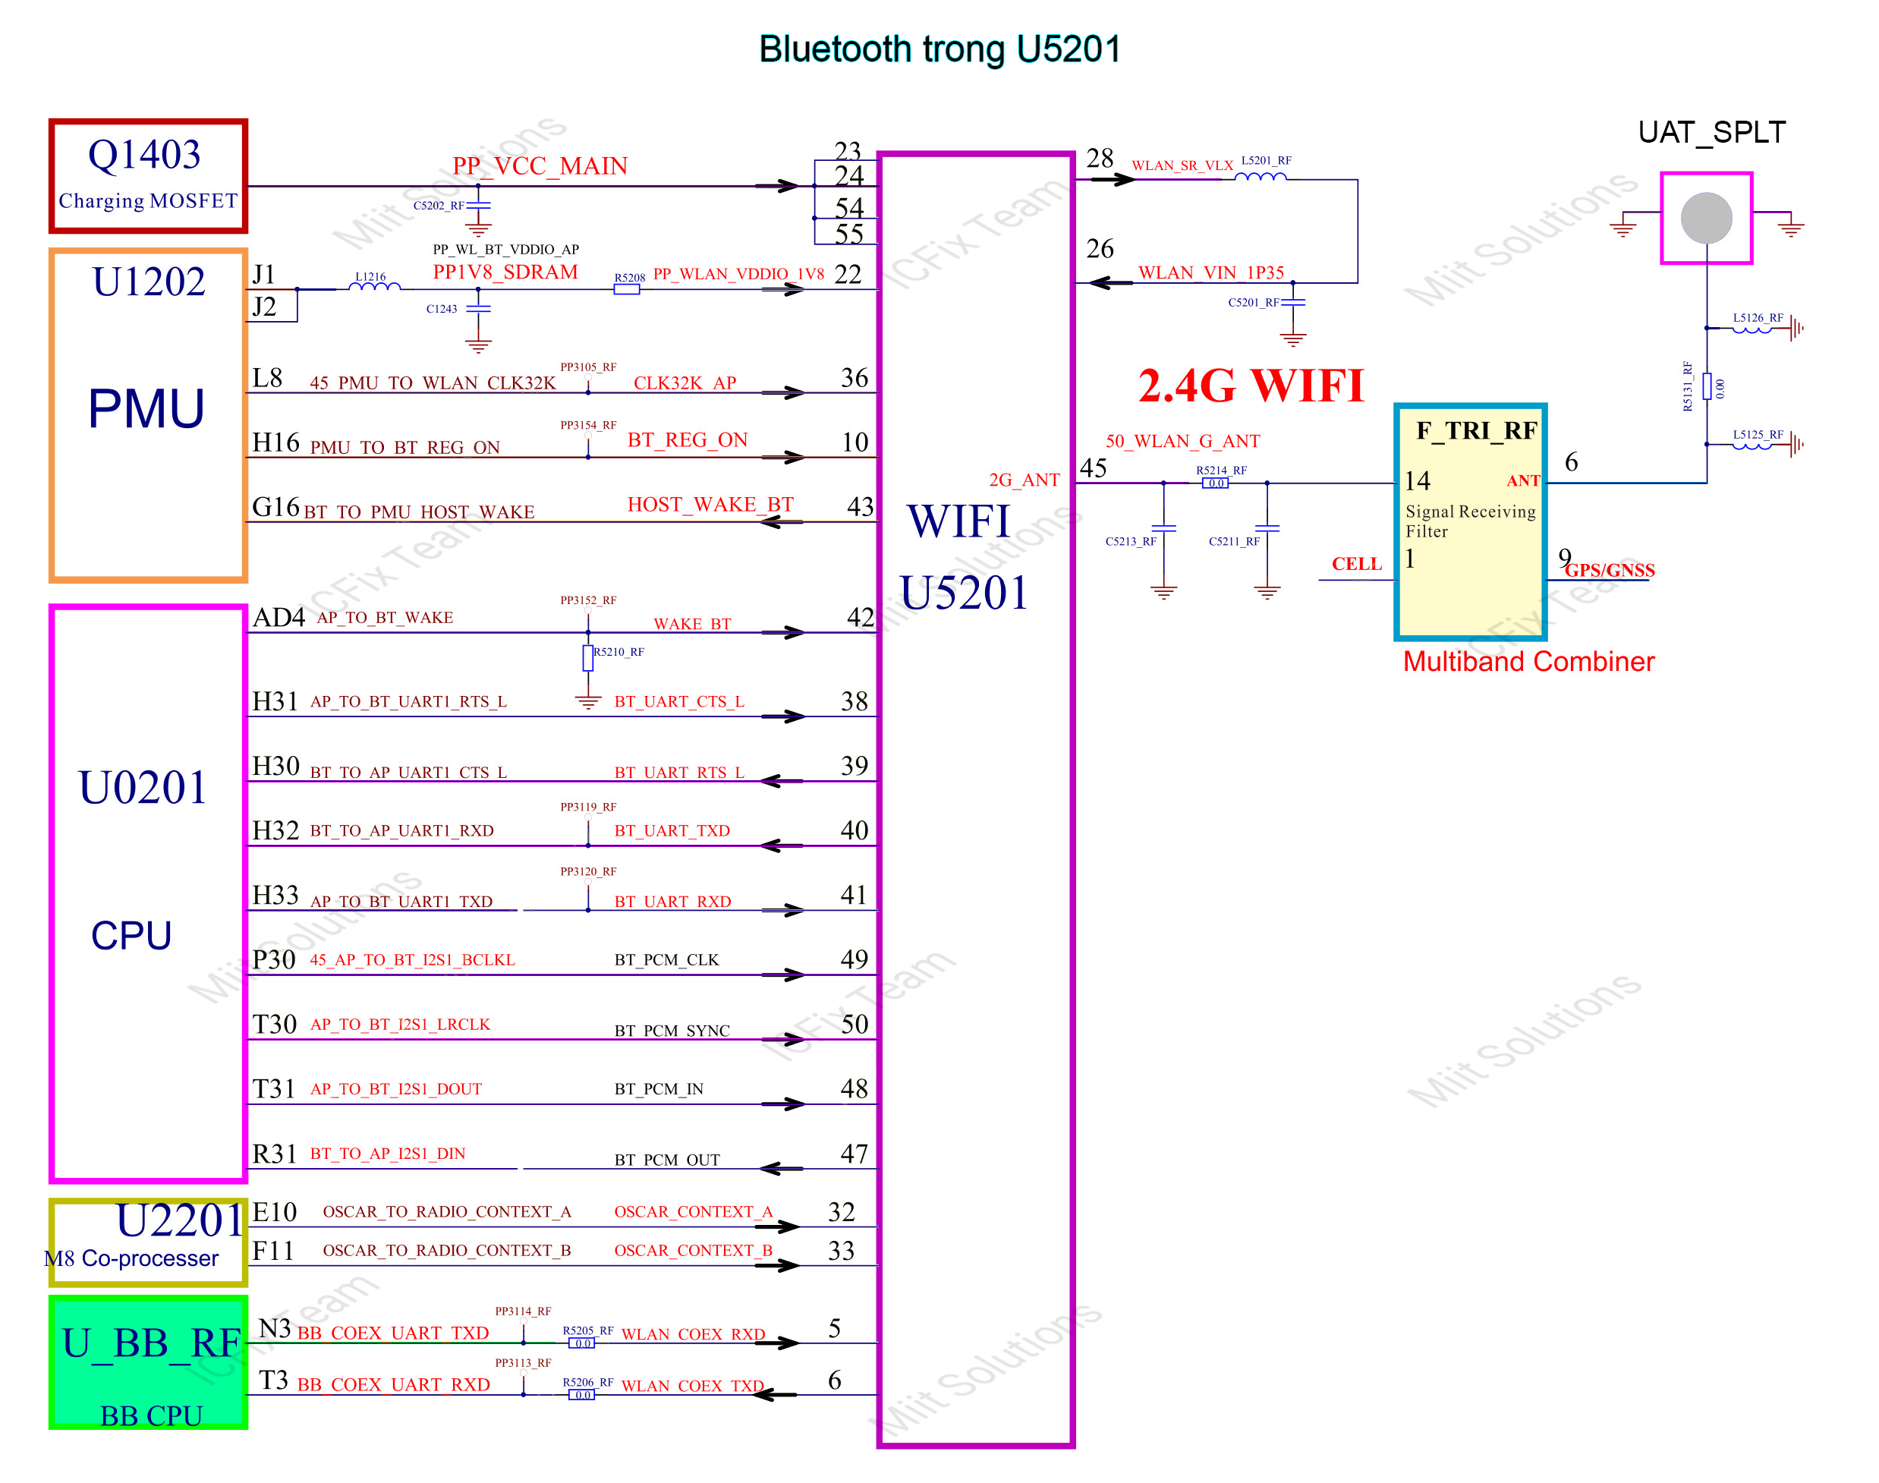Select the U2201 M8 Co-processor block
Viewport: 1879px width, 1483px height.
pos(148,1242)
